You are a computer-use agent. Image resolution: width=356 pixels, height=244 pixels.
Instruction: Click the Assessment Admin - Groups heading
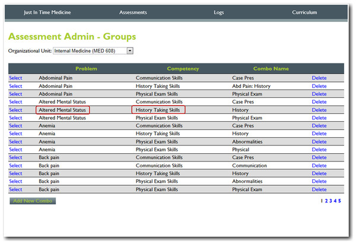point(72,37)
